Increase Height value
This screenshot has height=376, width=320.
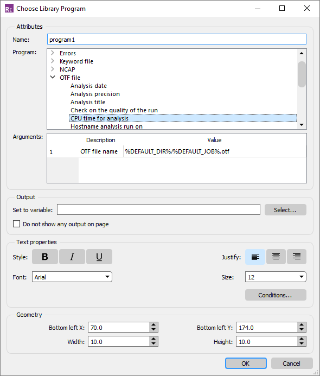302,339
